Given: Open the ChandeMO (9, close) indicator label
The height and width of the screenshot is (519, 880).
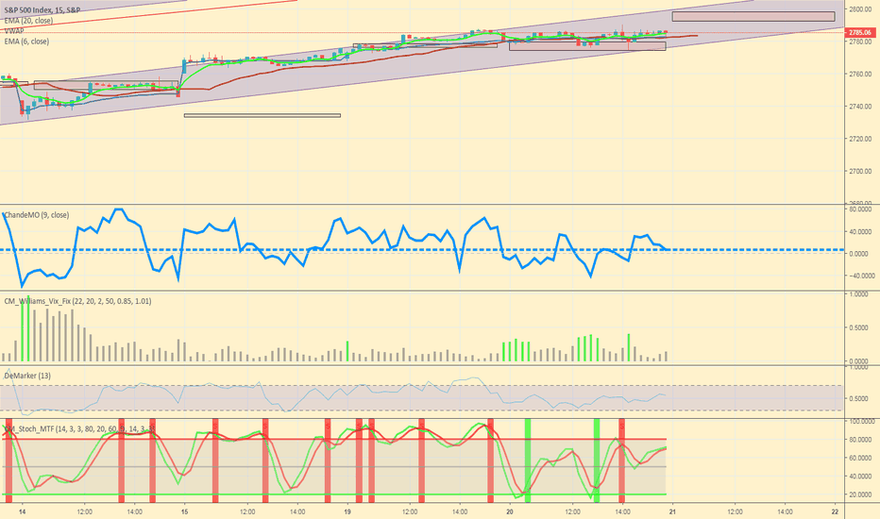Looking at the screenshot, I should pos(37,215).
